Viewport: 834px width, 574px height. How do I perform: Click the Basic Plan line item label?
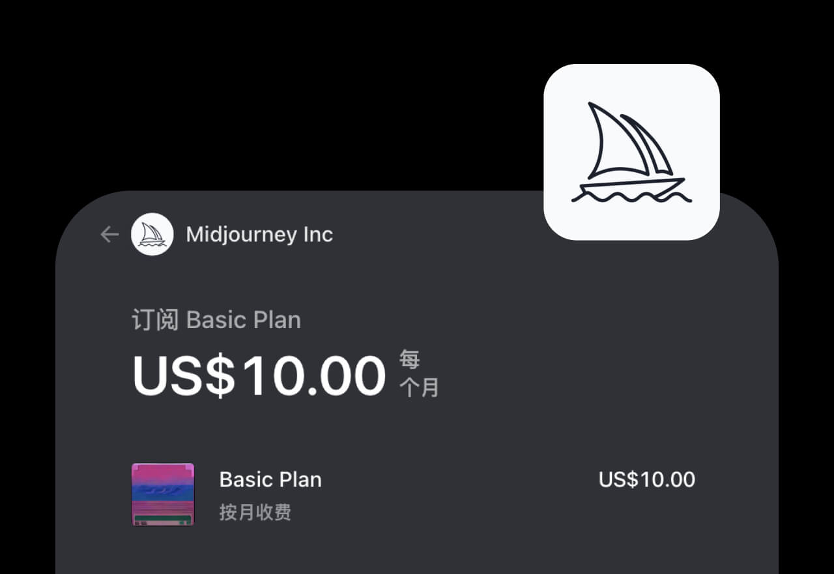click(270, 479)
